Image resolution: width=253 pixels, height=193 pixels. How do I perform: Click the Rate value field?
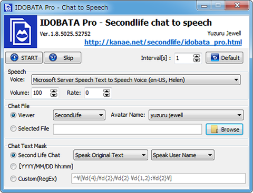94,93
